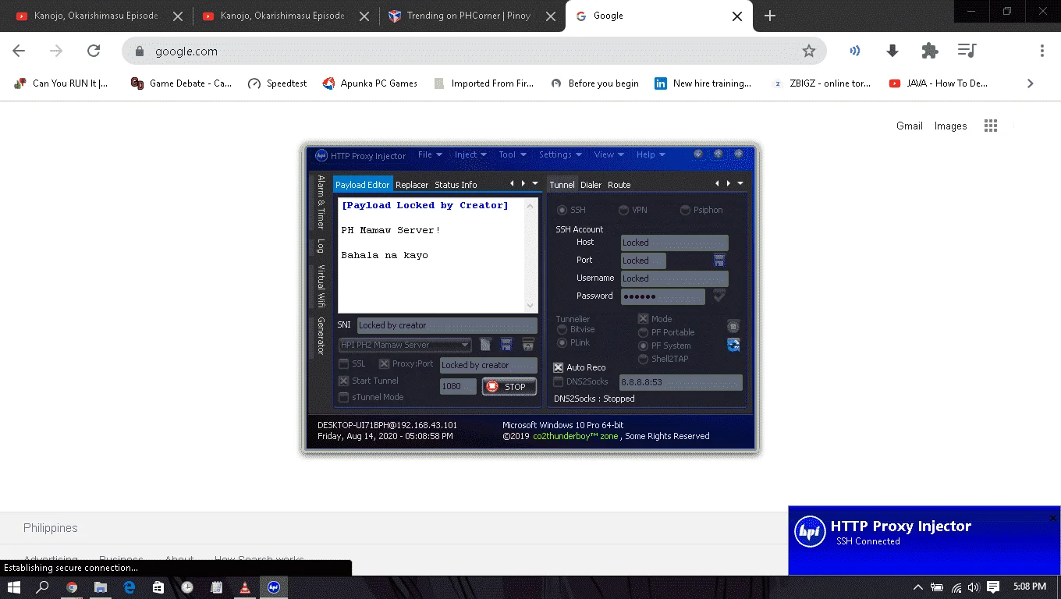Screen dimensions: 1061x599
Task: Show more bookmarks with the chevron
Action: tap(1030, 83)
